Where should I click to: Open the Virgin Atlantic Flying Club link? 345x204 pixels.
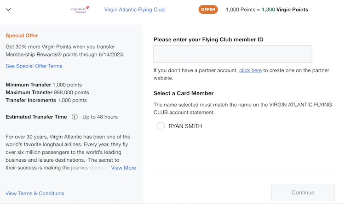tap(134, 10)
